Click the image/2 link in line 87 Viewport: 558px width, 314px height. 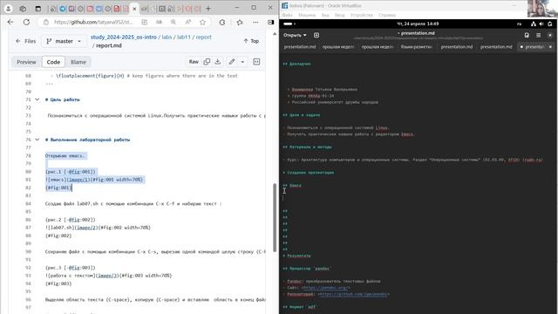pyautogui.click(x=87, y=228)
